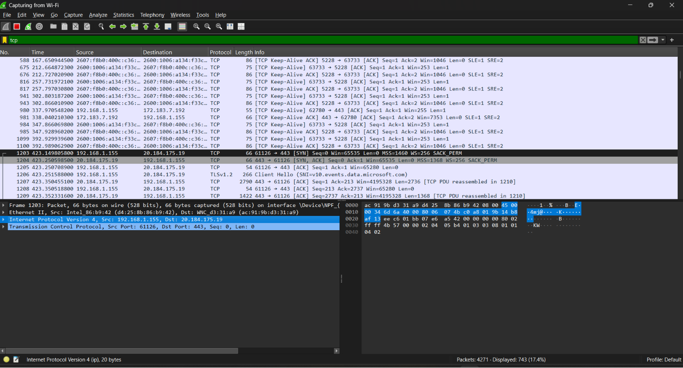Click details pane scroll left arrow
Image resolution: width=683 pixels, height=368 pixels.
(x=3, y=351)
